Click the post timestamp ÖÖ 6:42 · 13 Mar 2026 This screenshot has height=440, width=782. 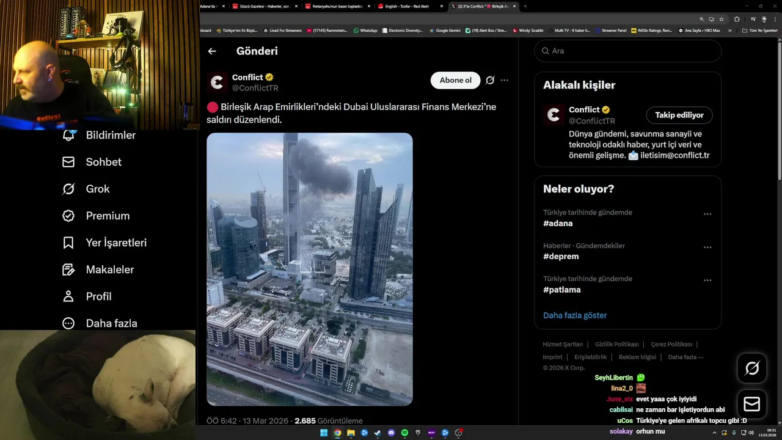248,421
